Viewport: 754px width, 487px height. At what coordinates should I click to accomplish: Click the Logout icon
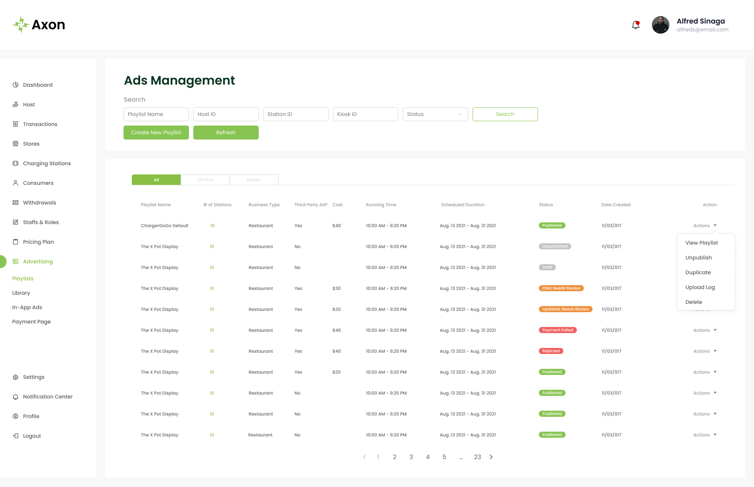pyautogui.click(x=15, y=436)
